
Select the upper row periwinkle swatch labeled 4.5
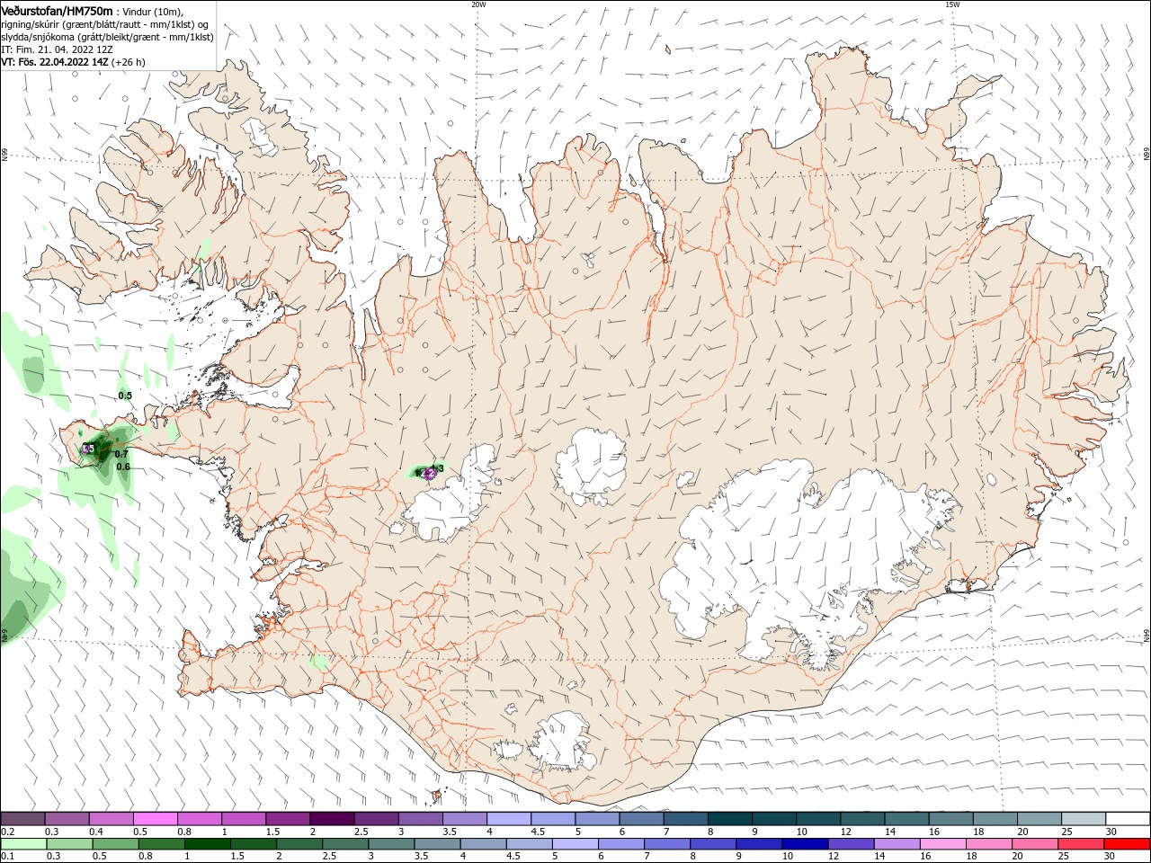[553, 818]
